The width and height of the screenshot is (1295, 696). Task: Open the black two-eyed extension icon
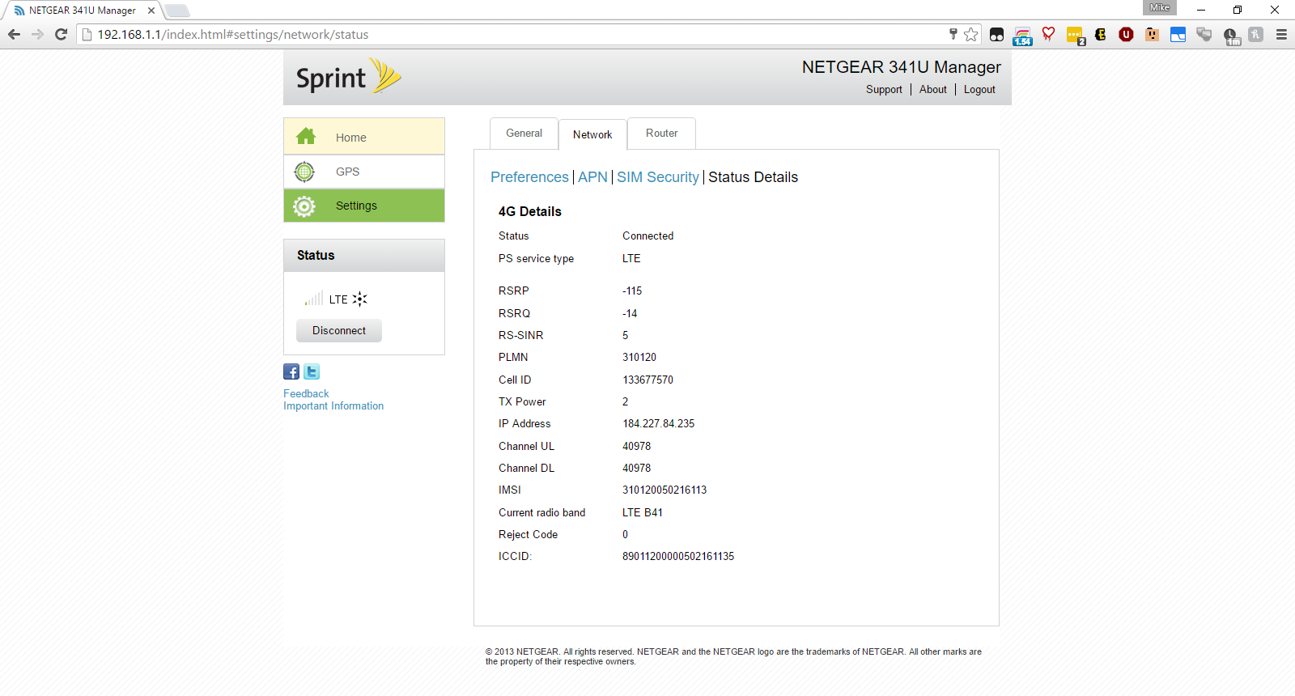[996, 34]
